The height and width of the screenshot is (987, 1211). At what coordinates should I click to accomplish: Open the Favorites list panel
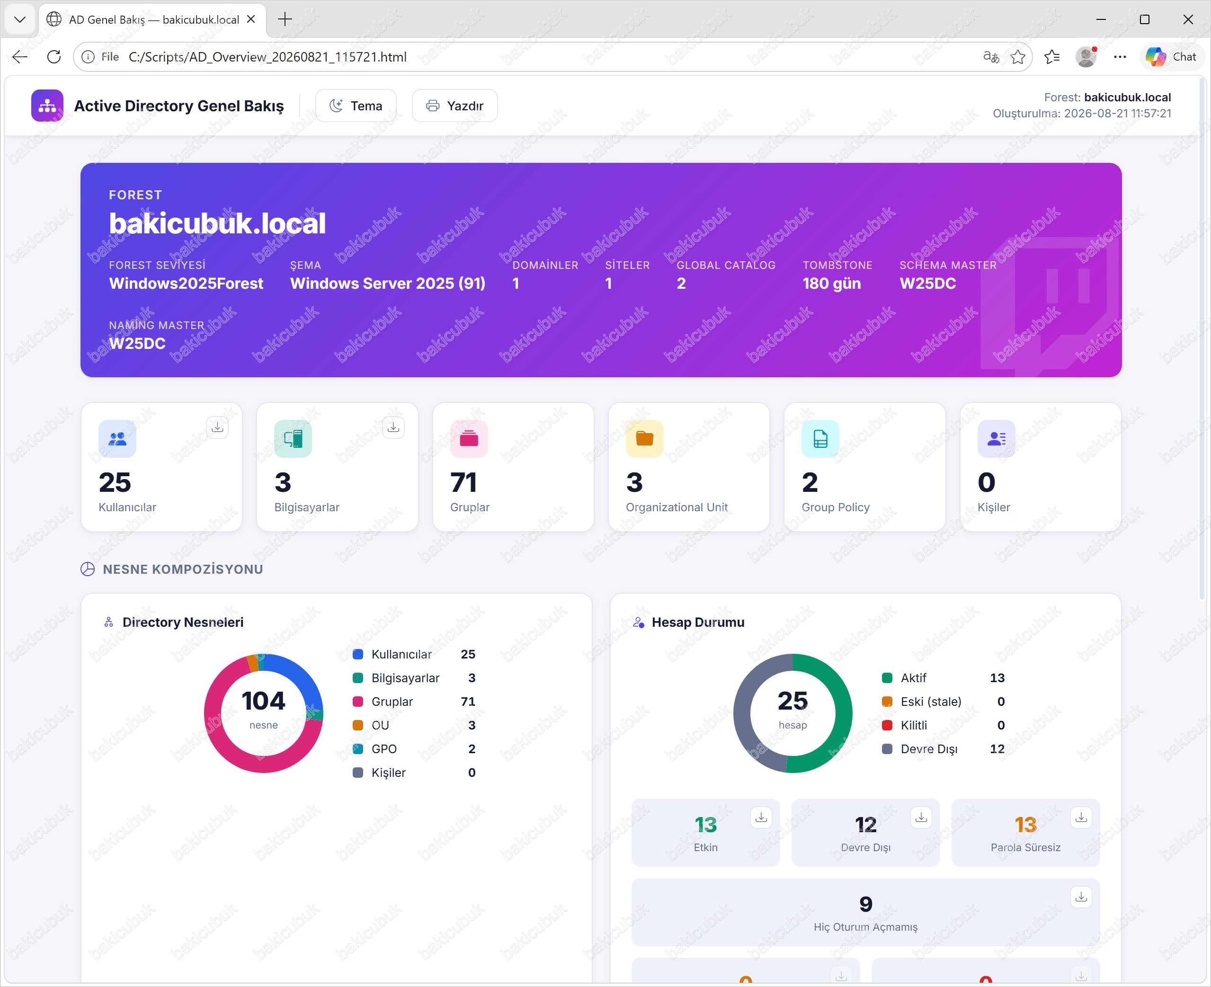tap(1052, 57)
